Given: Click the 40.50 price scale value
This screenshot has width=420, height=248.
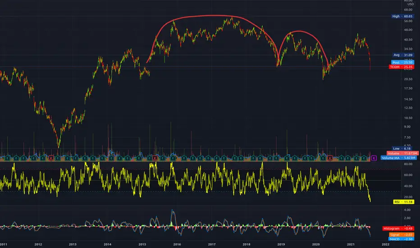Looking at the screenshot, I should pos(408,39).
